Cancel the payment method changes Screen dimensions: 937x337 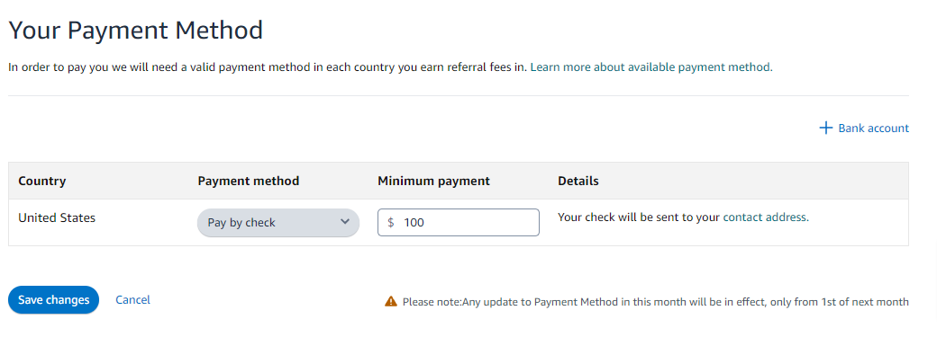coord(132,299)
